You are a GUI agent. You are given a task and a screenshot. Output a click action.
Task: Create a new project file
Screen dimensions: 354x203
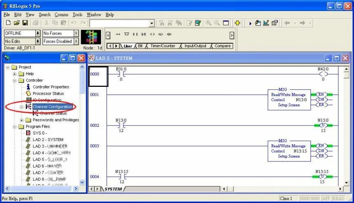coord(8,23)
